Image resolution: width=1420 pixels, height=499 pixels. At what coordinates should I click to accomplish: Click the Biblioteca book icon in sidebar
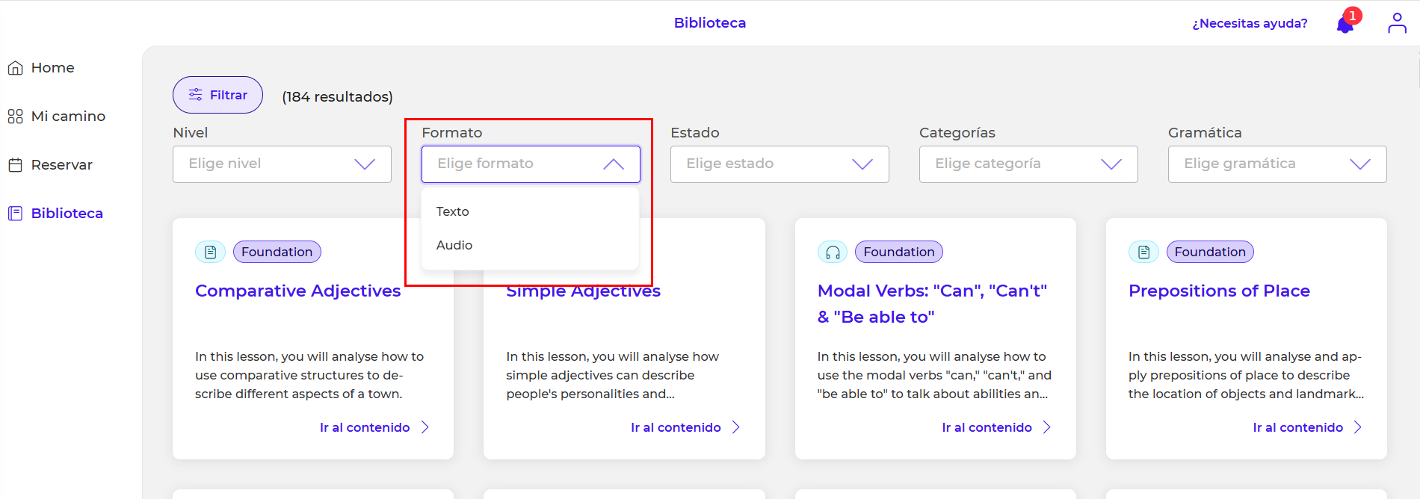coord(15,214)
